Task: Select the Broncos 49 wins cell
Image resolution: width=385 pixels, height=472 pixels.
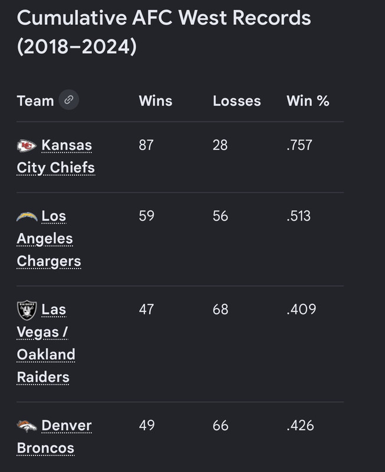Action: pos(147,425)
